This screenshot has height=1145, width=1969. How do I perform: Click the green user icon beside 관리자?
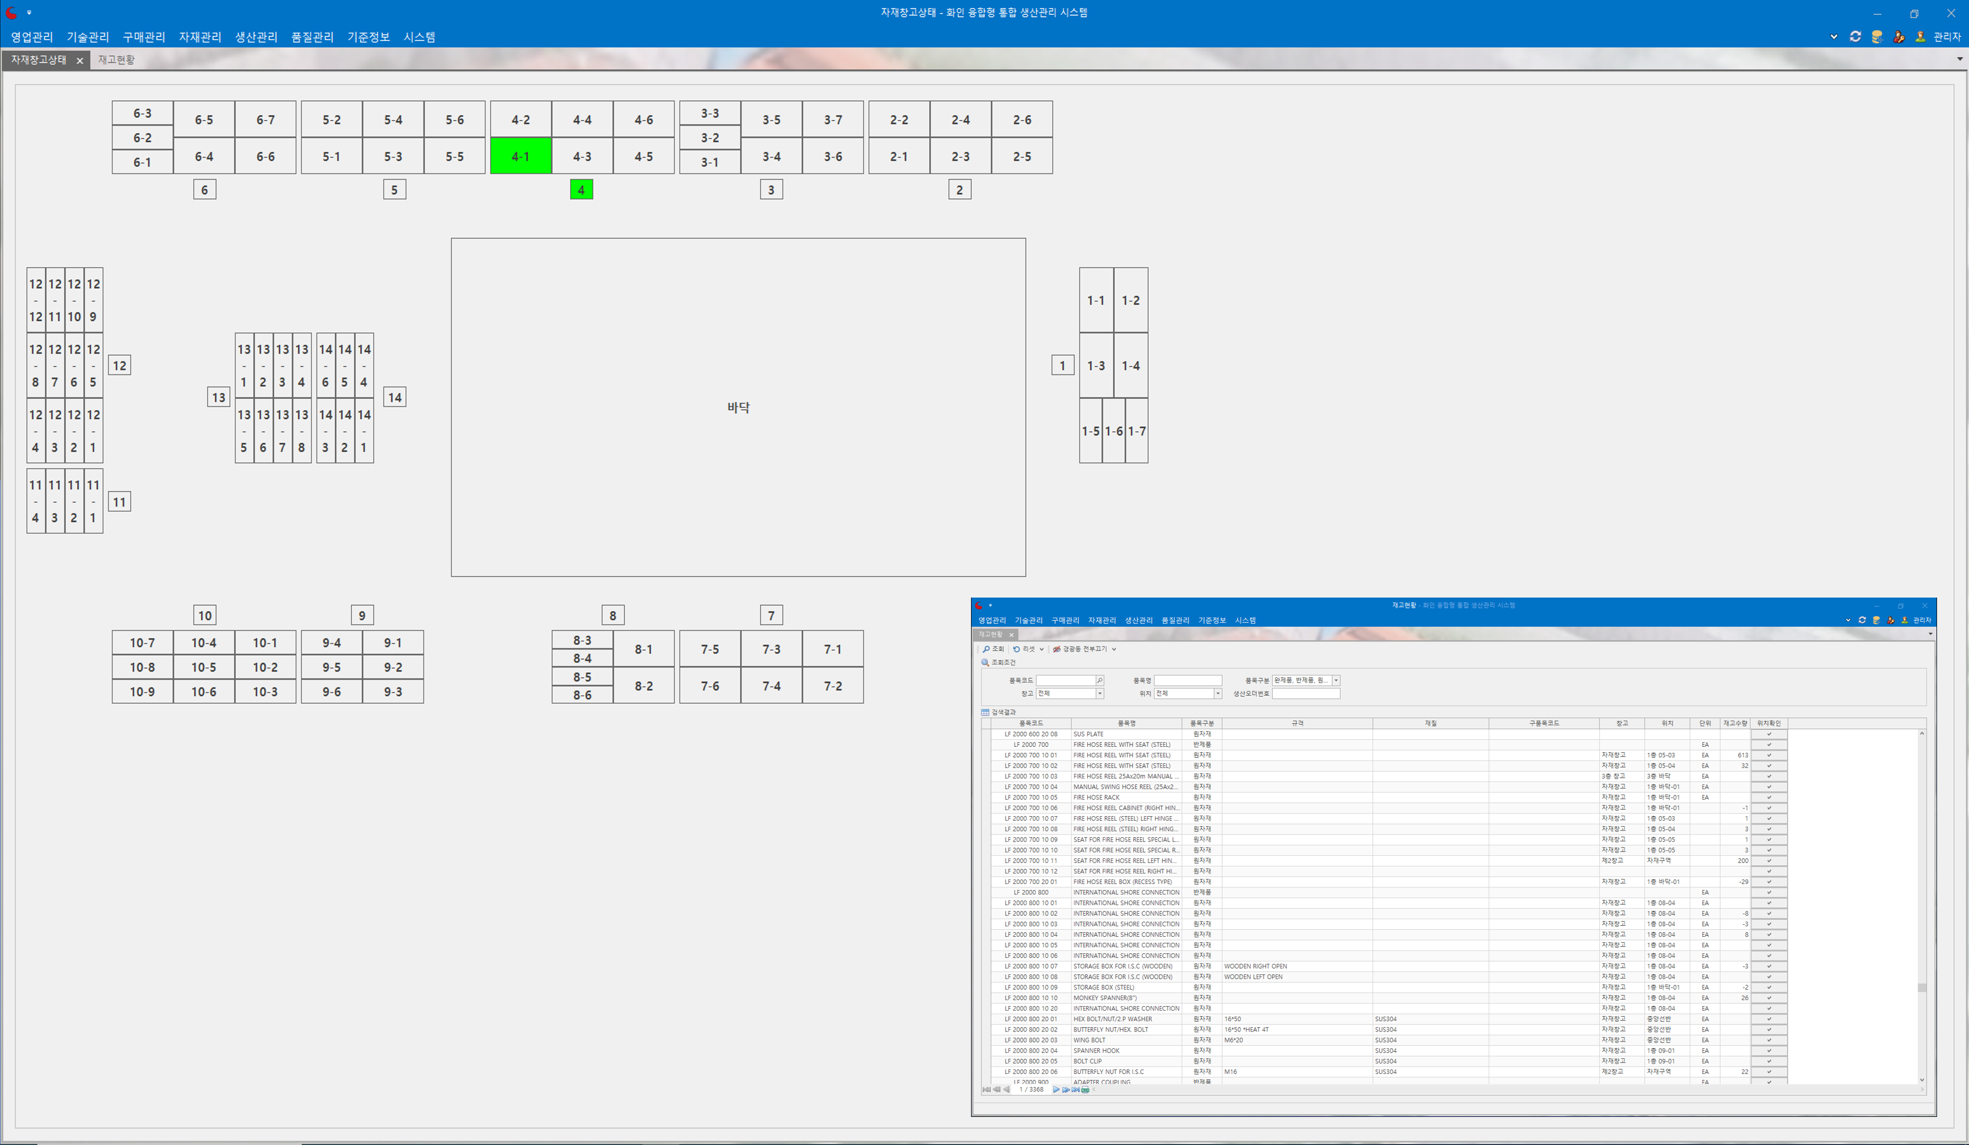click(1921, 37)
